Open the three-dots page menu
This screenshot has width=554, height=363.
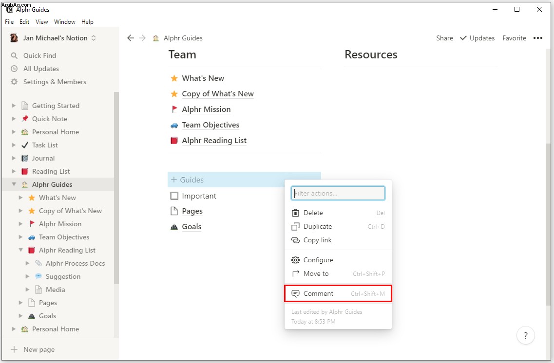pos(538,38)
